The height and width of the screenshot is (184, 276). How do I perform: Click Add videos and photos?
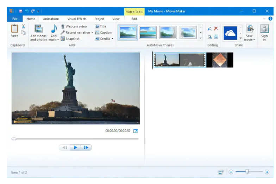tap(38, 32)
